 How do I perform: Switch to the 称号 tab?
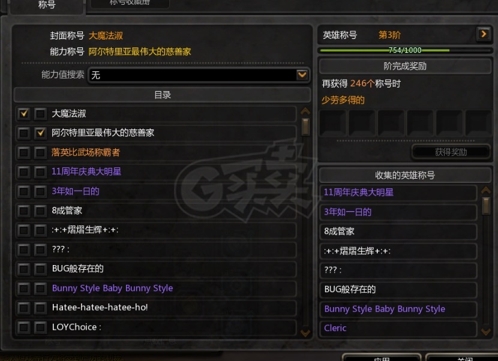point(47,6)
